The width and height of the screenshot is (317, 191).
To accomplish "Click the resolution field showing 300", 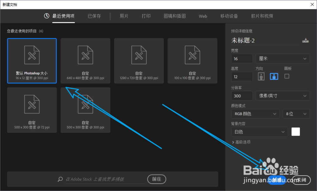I will (242, 96).
